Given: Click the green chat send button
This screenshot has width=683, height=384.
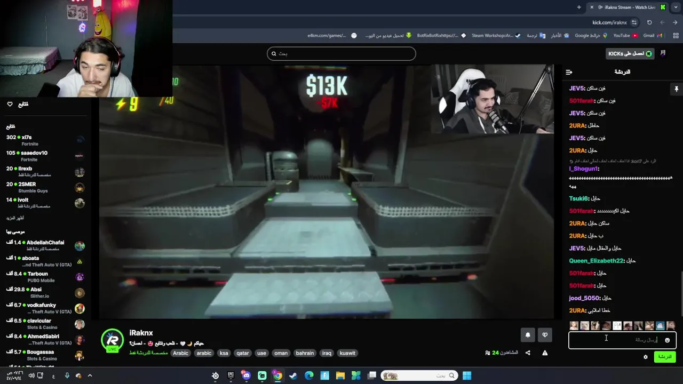Looking at the screenshot, I should 665,357.
